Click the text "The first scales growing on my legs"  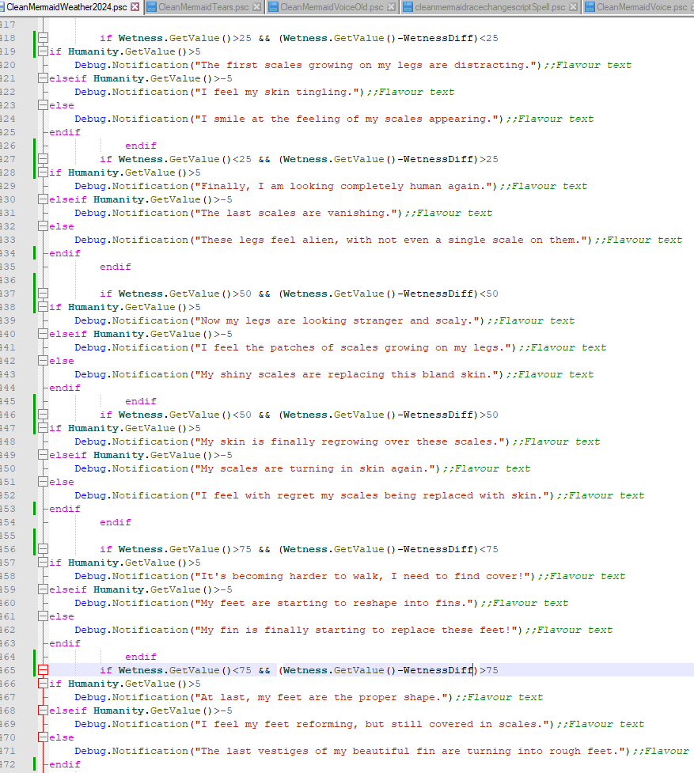tap(313, 65)
